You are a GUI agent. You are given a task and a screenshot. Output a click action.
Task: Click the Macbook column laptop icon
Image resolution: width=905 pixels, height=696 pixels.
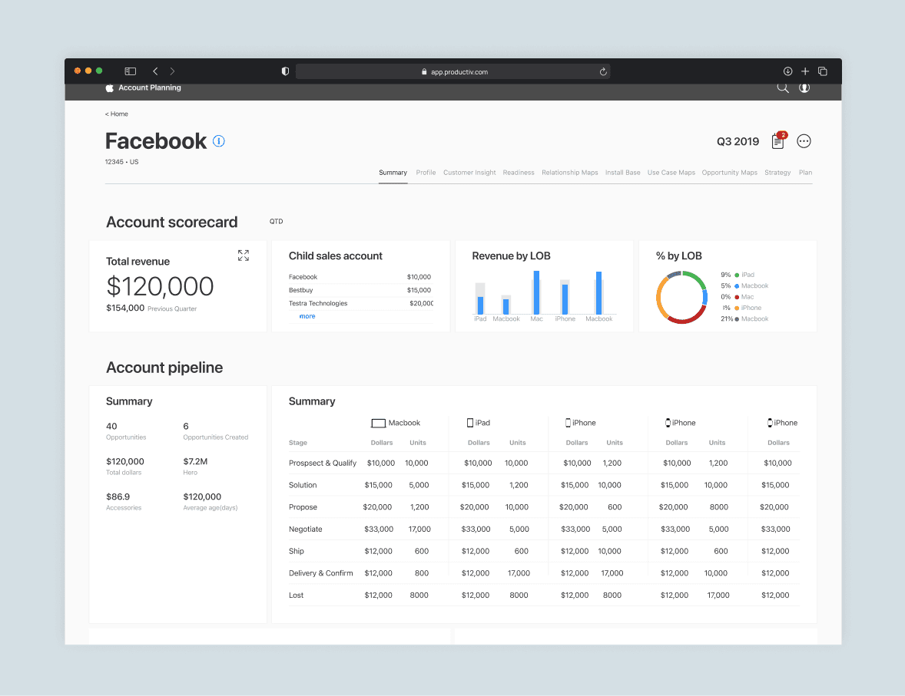click(x=378, y=424)
